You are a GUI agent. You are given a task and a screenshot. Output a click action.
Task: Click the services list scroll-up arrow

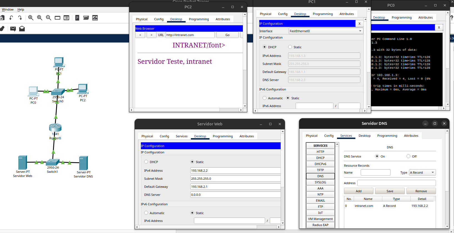click(337, 144)
